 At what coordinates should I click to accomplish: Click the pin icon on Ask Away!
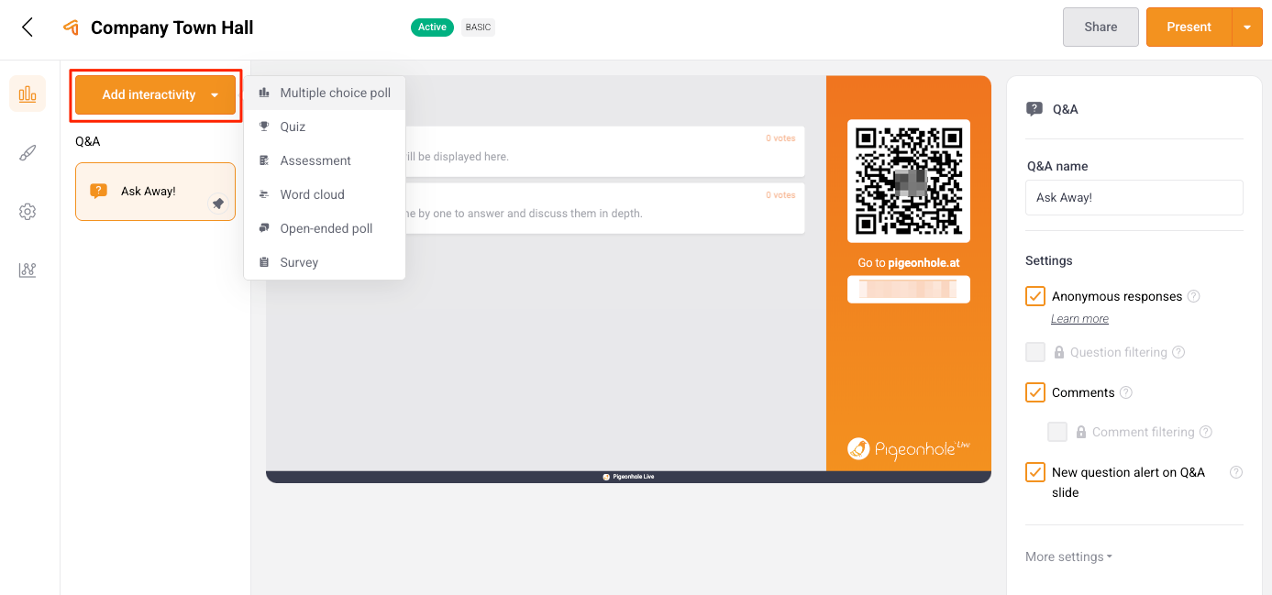[x=218, y=204]
